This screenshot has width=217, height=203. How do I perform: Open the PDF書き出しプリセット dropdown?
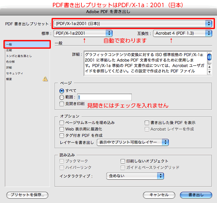tap(133, 24)
